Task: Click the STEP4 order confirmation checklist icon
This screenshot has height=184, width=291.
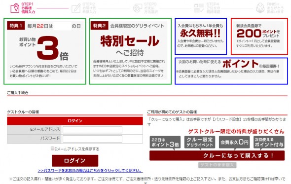Action: coord(199,8)
